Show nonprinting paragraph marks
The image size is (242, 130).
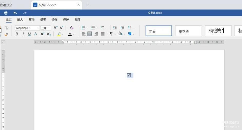(111, 34)
